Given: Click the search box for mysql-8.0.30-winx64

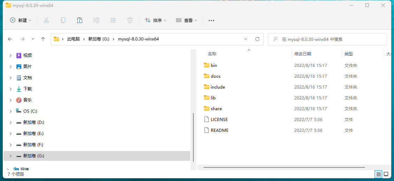Looking at the screenshot, I should click(x=327, y=39).
